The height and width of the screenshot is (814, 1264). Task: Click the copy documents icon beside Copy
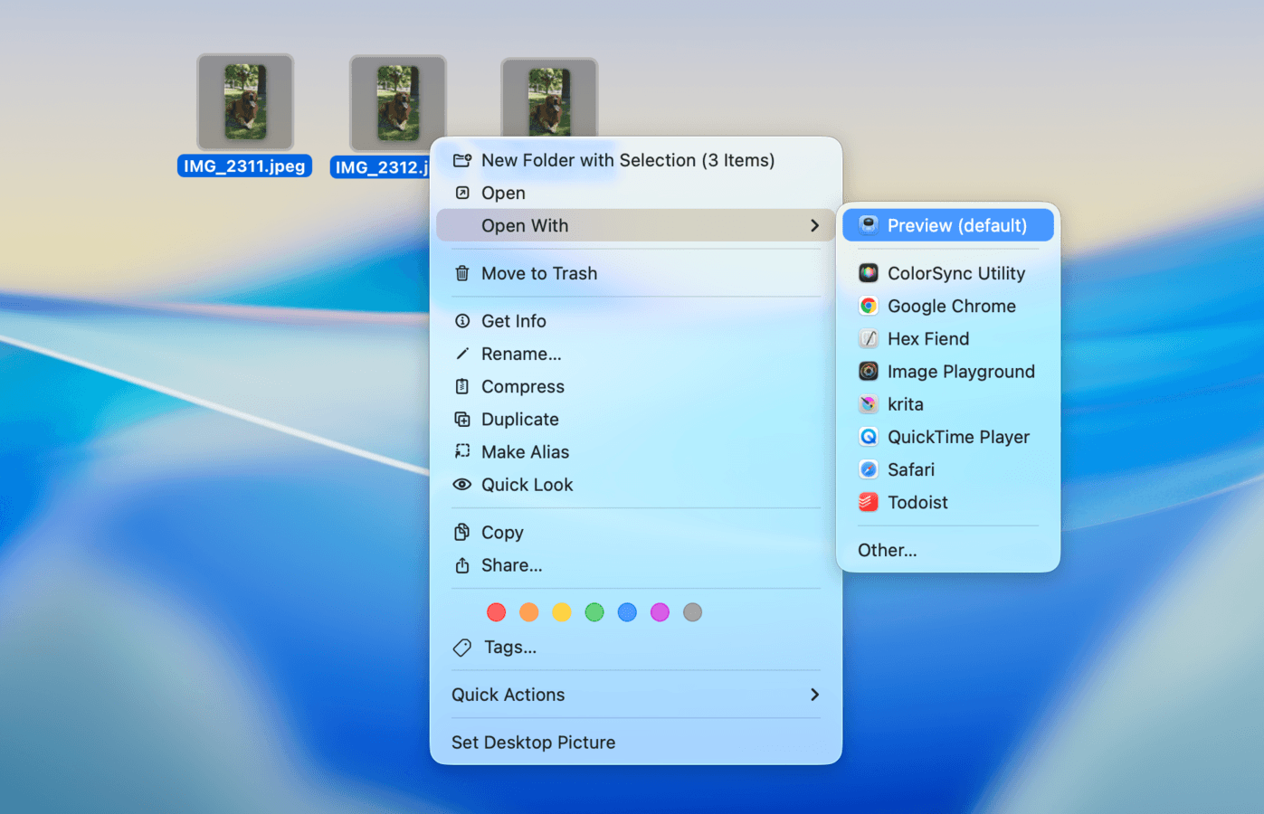click(462, 532)
